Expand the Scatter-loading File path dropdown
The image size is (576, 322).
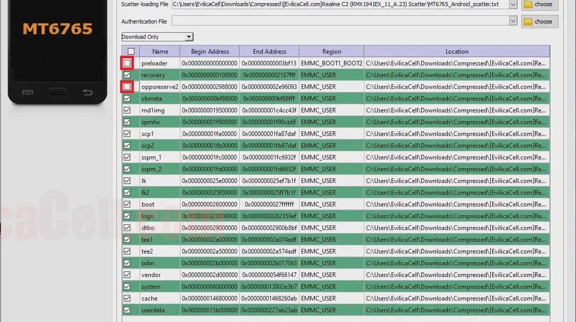(513, 5)
